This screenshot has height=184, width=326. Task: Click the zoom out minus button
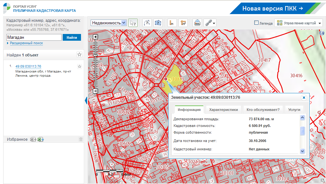[x=95, y=91]
